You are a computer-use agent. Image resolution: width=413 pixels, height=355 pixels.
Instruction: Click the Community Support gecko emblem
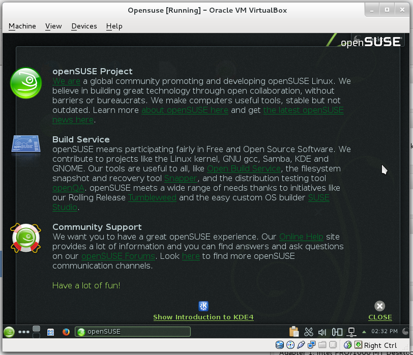coord(25,238)
